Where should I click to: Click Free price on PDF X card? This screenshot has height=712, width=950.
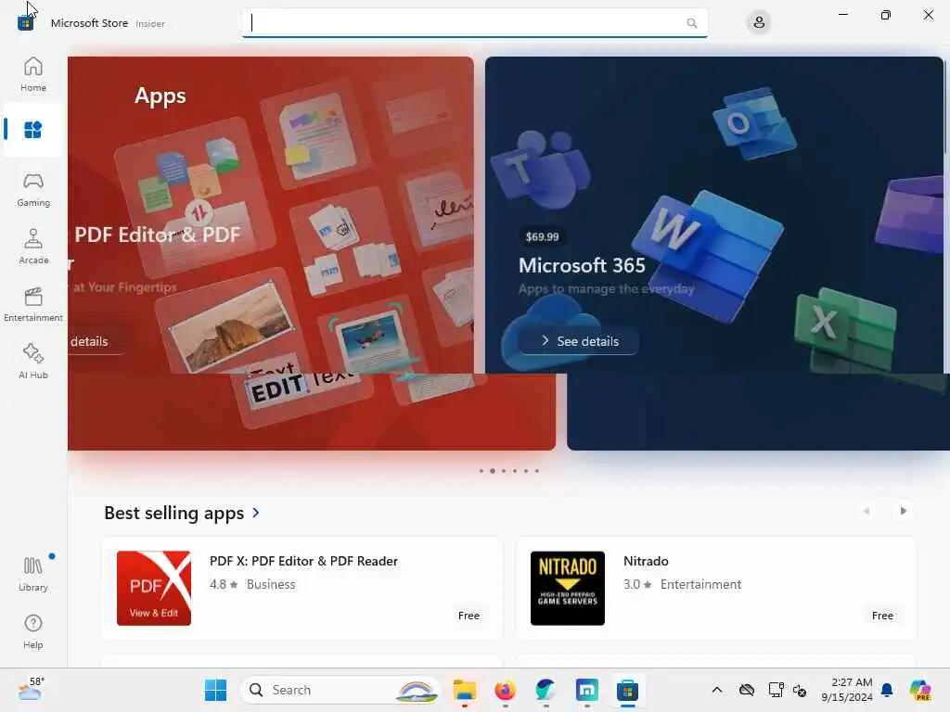tap(469, 616)
